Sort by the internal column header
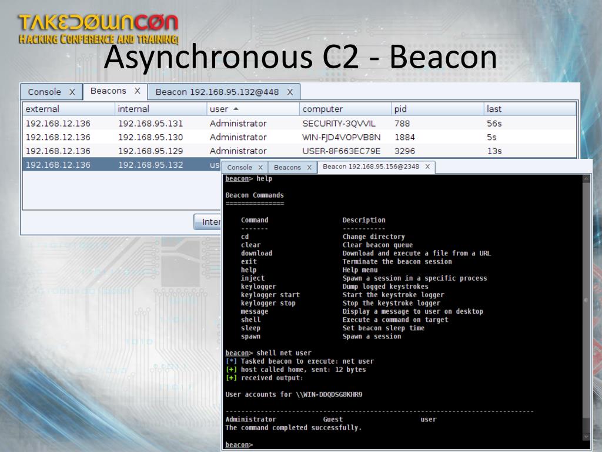 tap(161, 109)
